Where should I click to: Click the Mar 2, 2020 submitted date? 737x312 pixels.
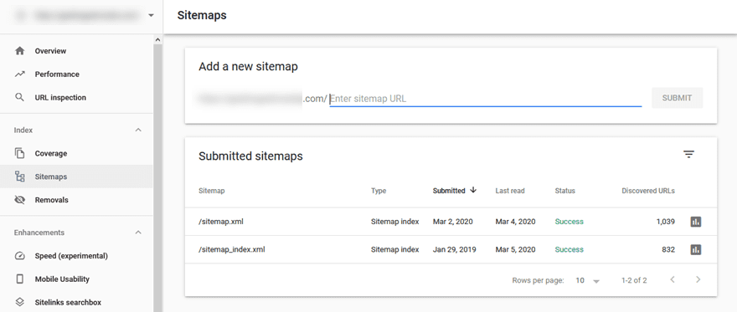(452, 222)
